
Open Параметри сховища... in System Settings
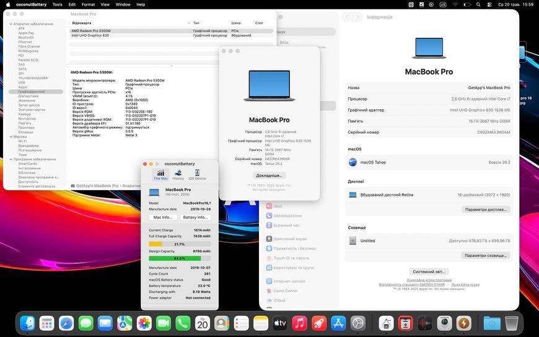pyautogui.click(x=485, y=255)
